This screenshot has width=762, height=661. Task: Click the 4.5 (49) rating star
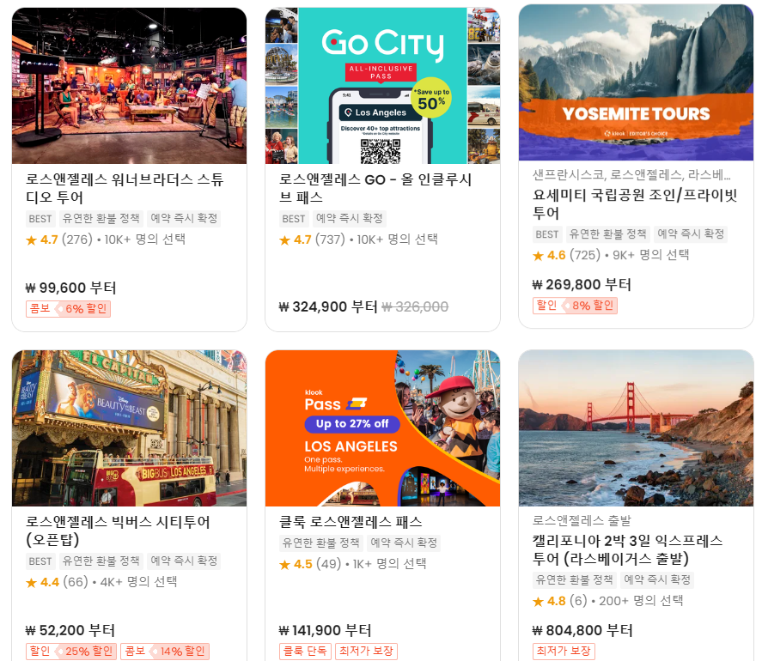(x=284, y=564)
